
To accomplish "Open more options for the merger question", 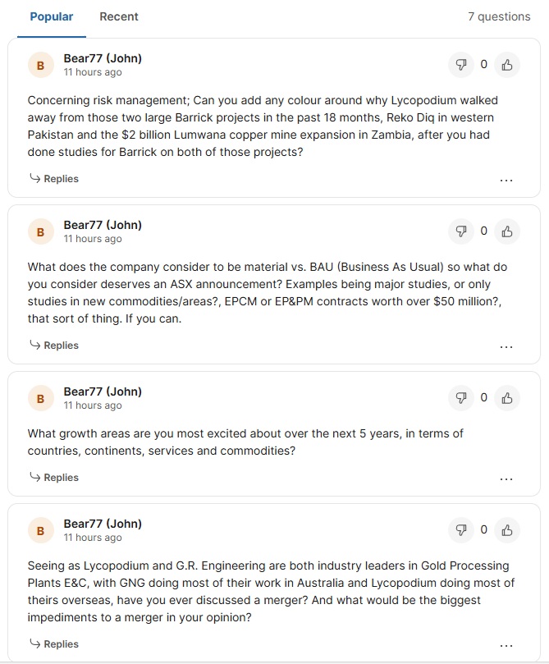I will tap(506, 645).
